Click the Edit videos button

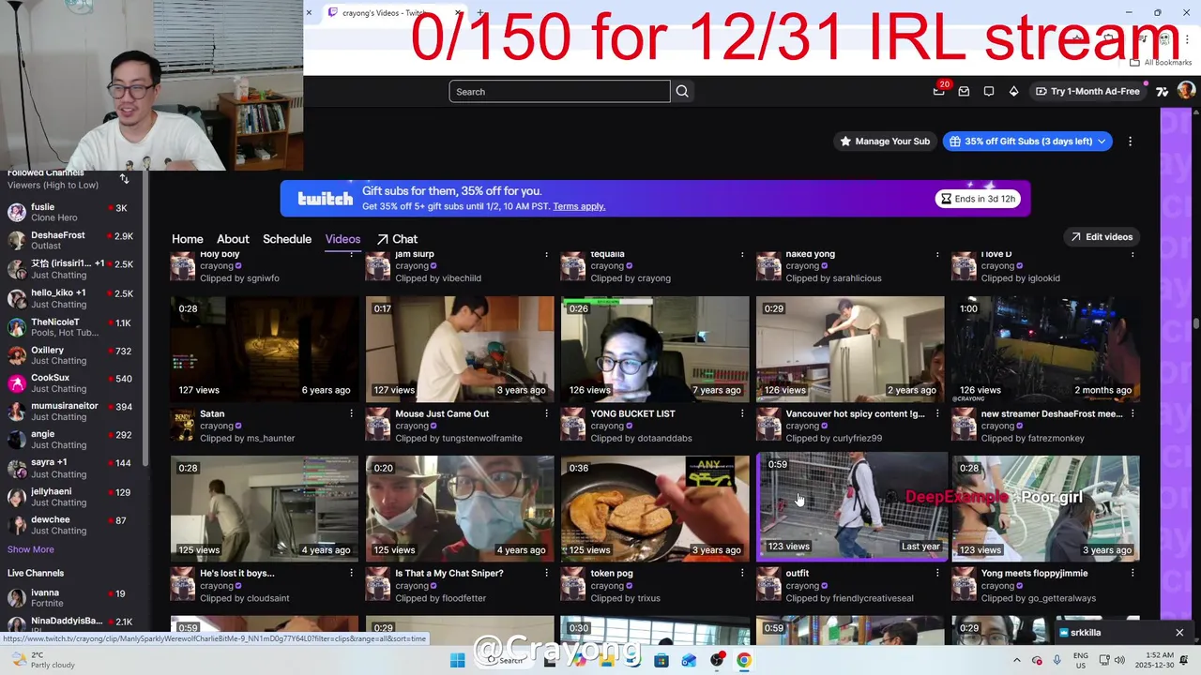coord(1102,237)
